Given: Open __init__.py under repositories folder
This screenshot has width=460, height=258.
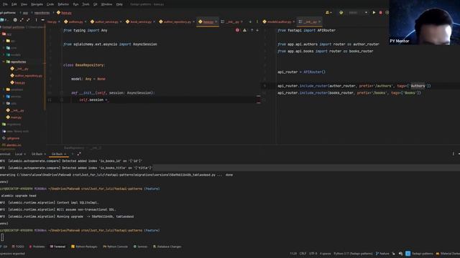Looking at the screenshot, I should click(19, 69).
